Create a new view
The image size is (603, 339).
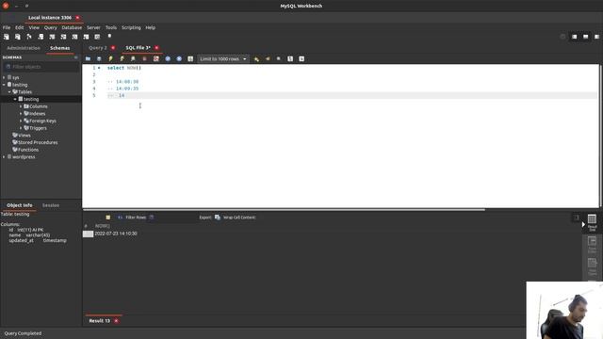(x=63, y=37)
